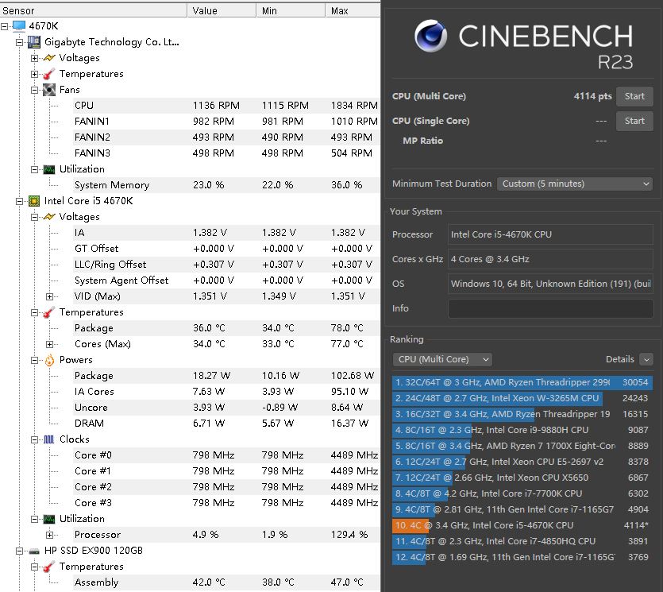Expand the motherboard Voltages node
This screenshot has height=592, width=663.
(x=35, y=58)
